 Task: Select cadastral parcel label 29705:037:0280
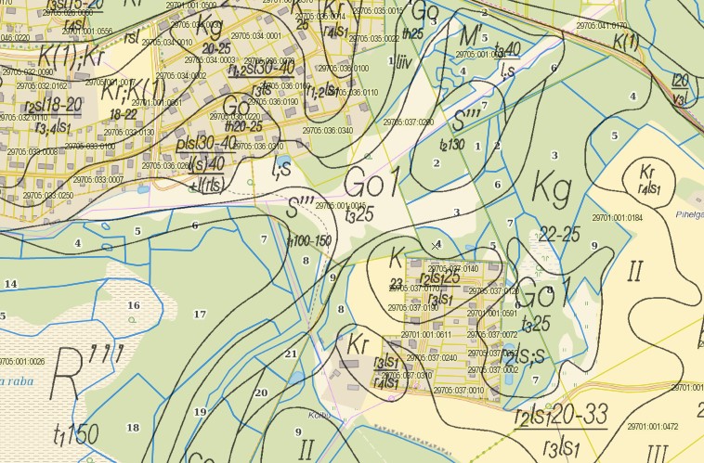pos(408,122)
